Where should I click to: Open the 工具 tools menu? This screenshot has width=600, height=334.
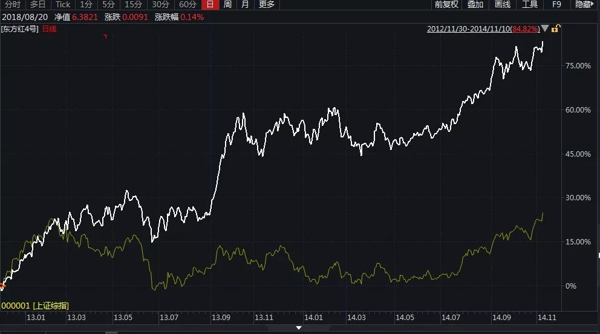coord(530,5)
